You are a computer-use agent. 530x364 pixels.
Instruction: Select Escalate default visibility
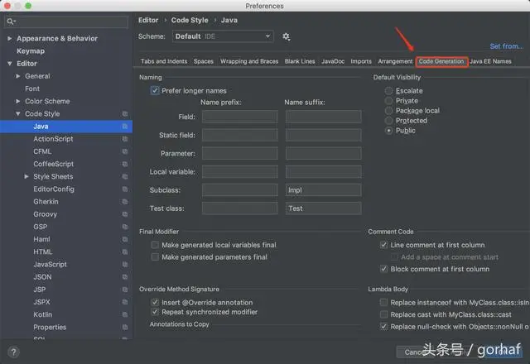click(x=388, y=90)
